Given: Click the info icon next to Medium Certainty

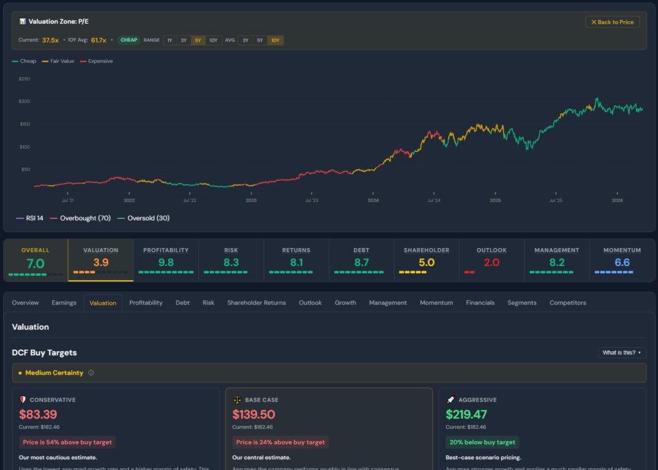Looking at the screenshot, I should pyautogui.click(x=91, y=373).
